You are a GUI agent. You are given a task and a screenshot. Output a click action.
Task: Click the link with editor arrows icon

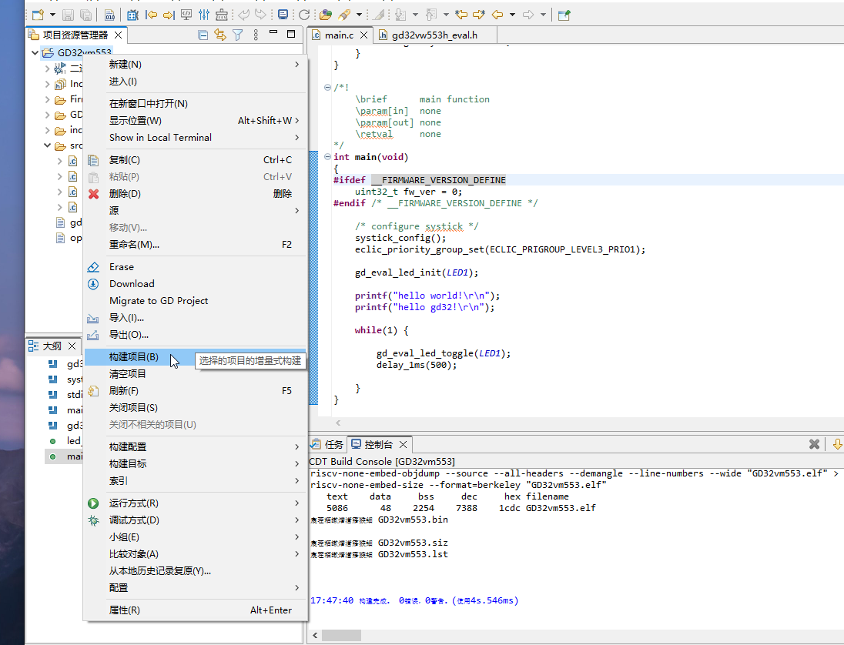(x=220, y=35)
